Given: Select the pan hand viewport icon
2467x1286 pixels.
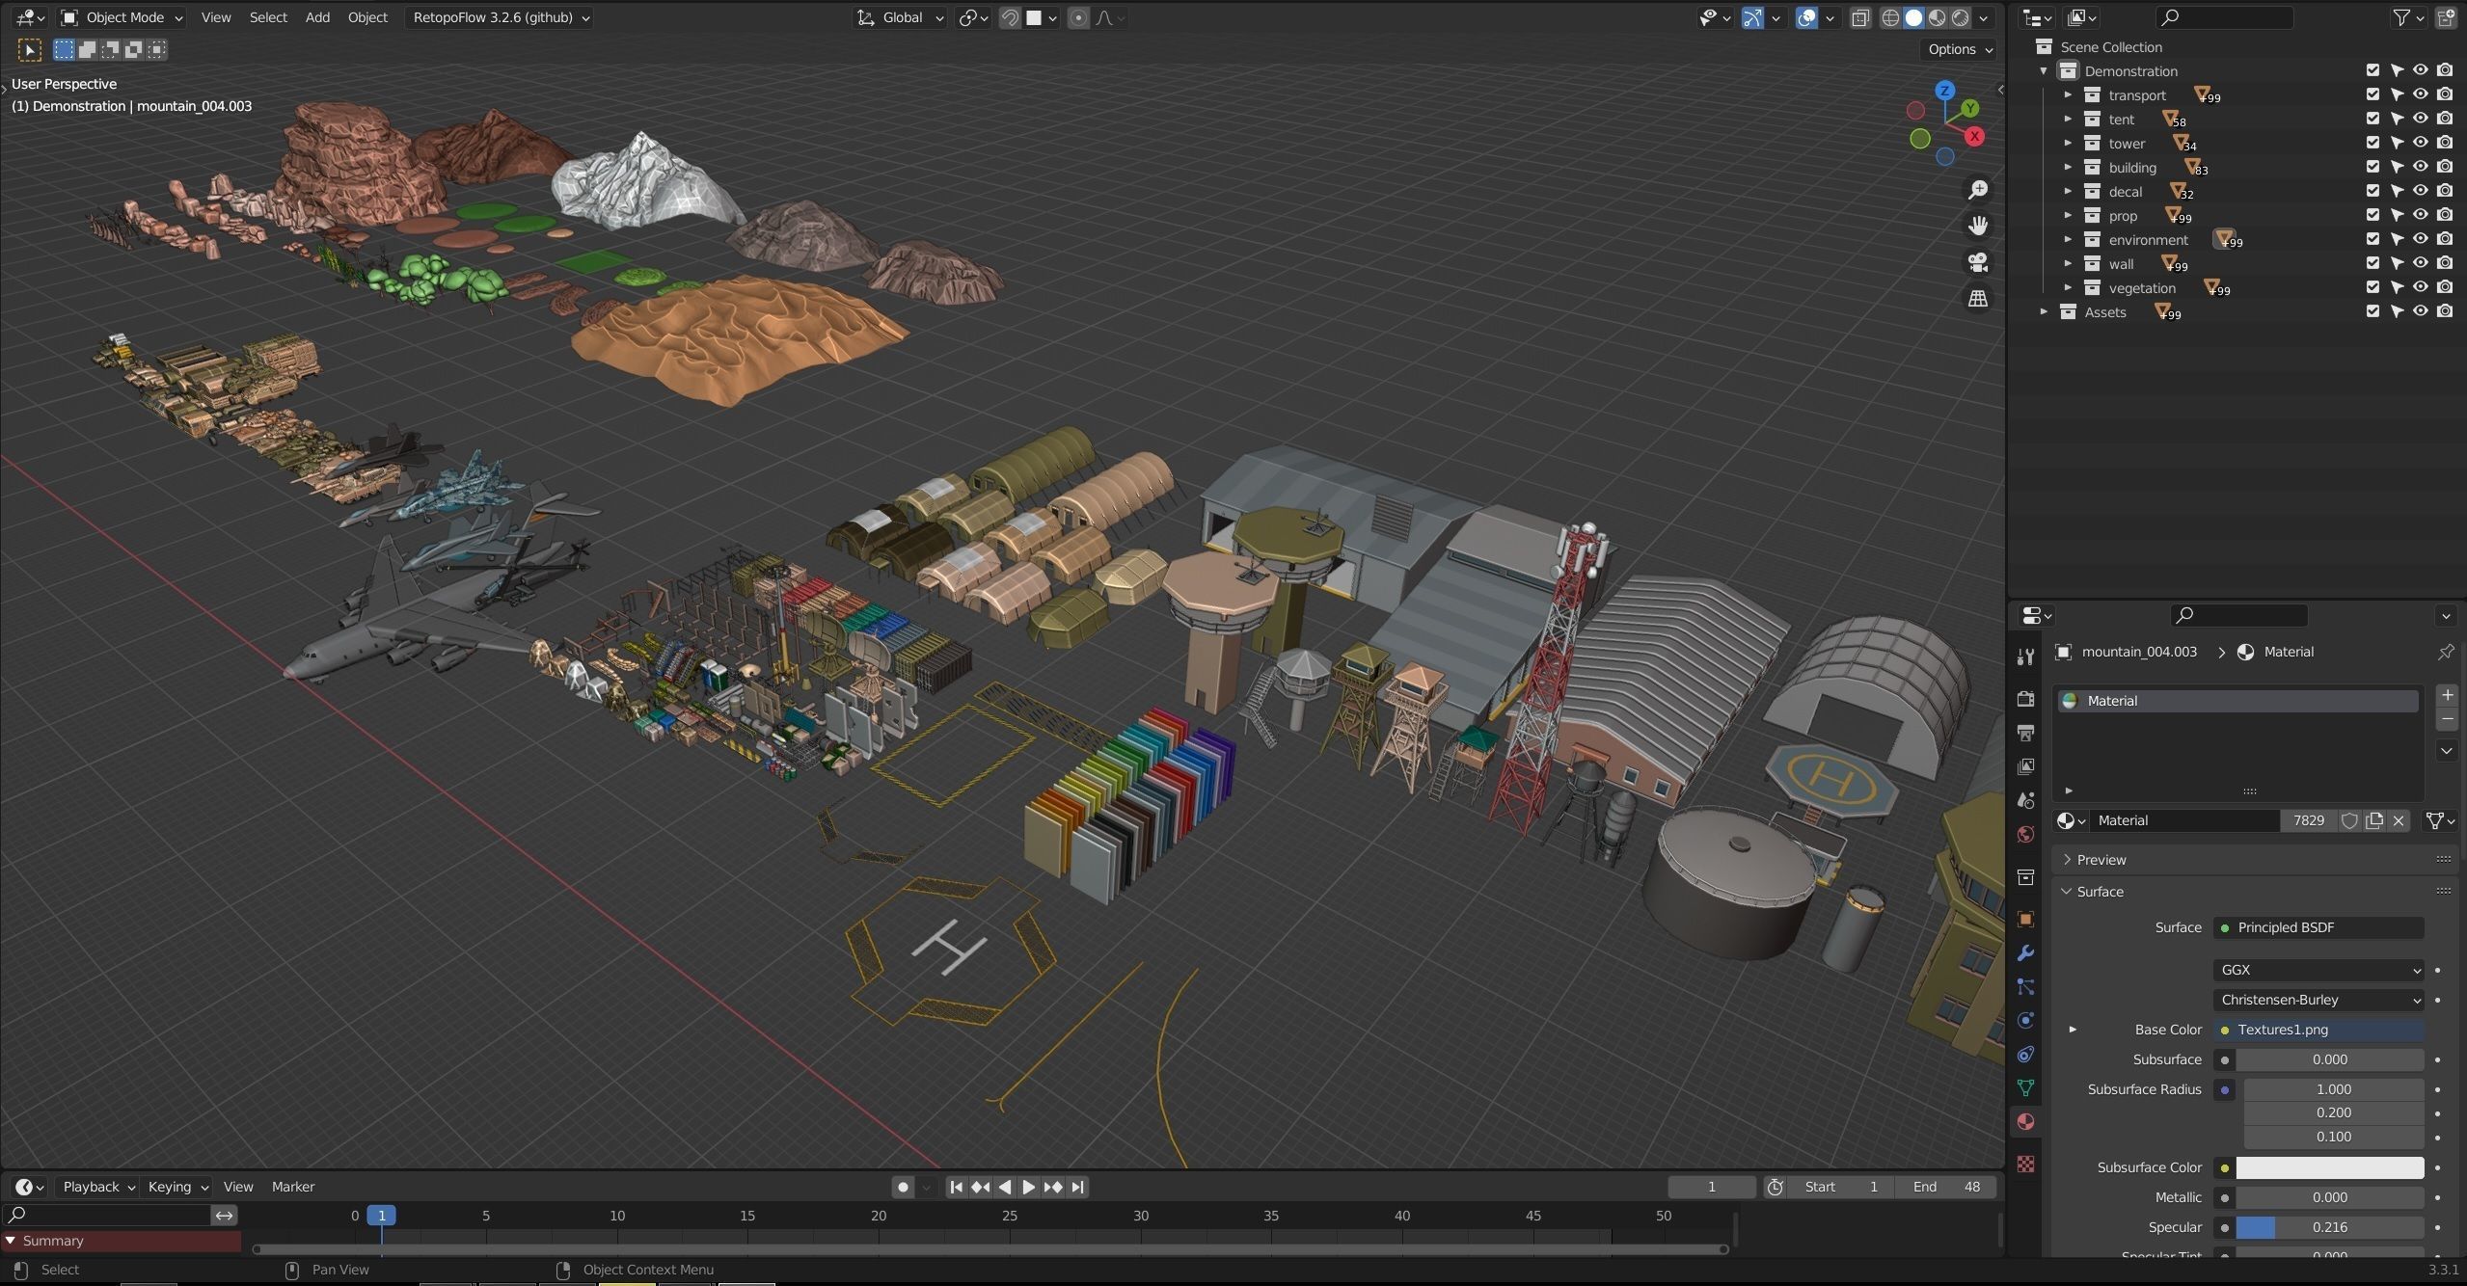Looking at the screenshot, I should pos(1978,226).
